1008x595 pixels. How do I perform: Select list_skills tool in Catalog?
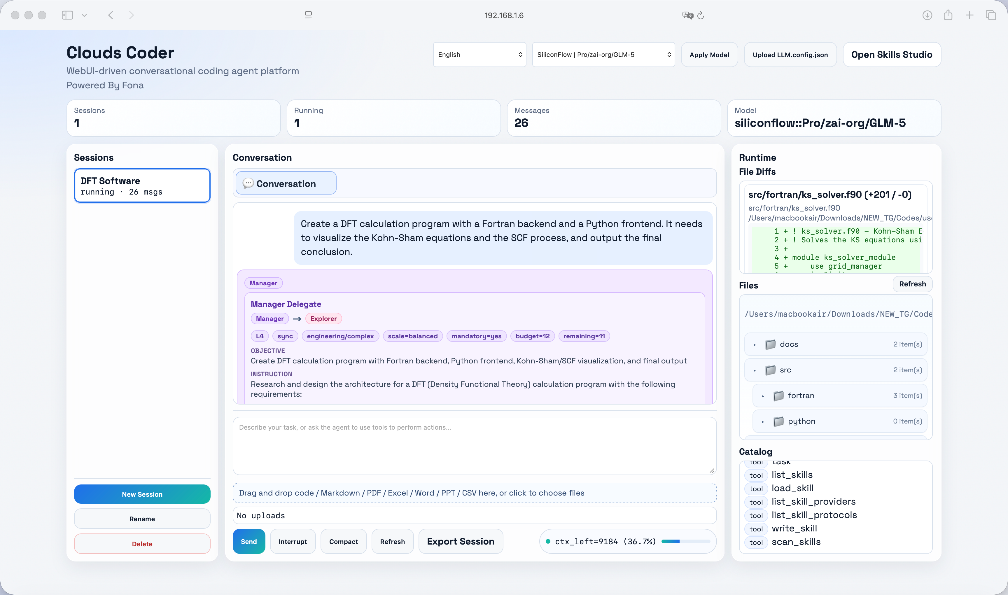pos(792,475)
